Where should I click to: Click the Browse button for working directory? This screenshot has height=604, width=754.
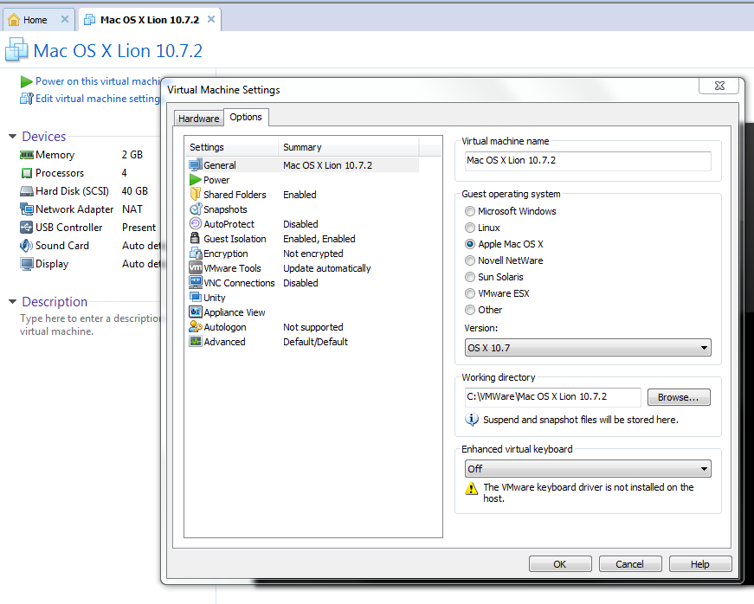(x=679, y=397)
